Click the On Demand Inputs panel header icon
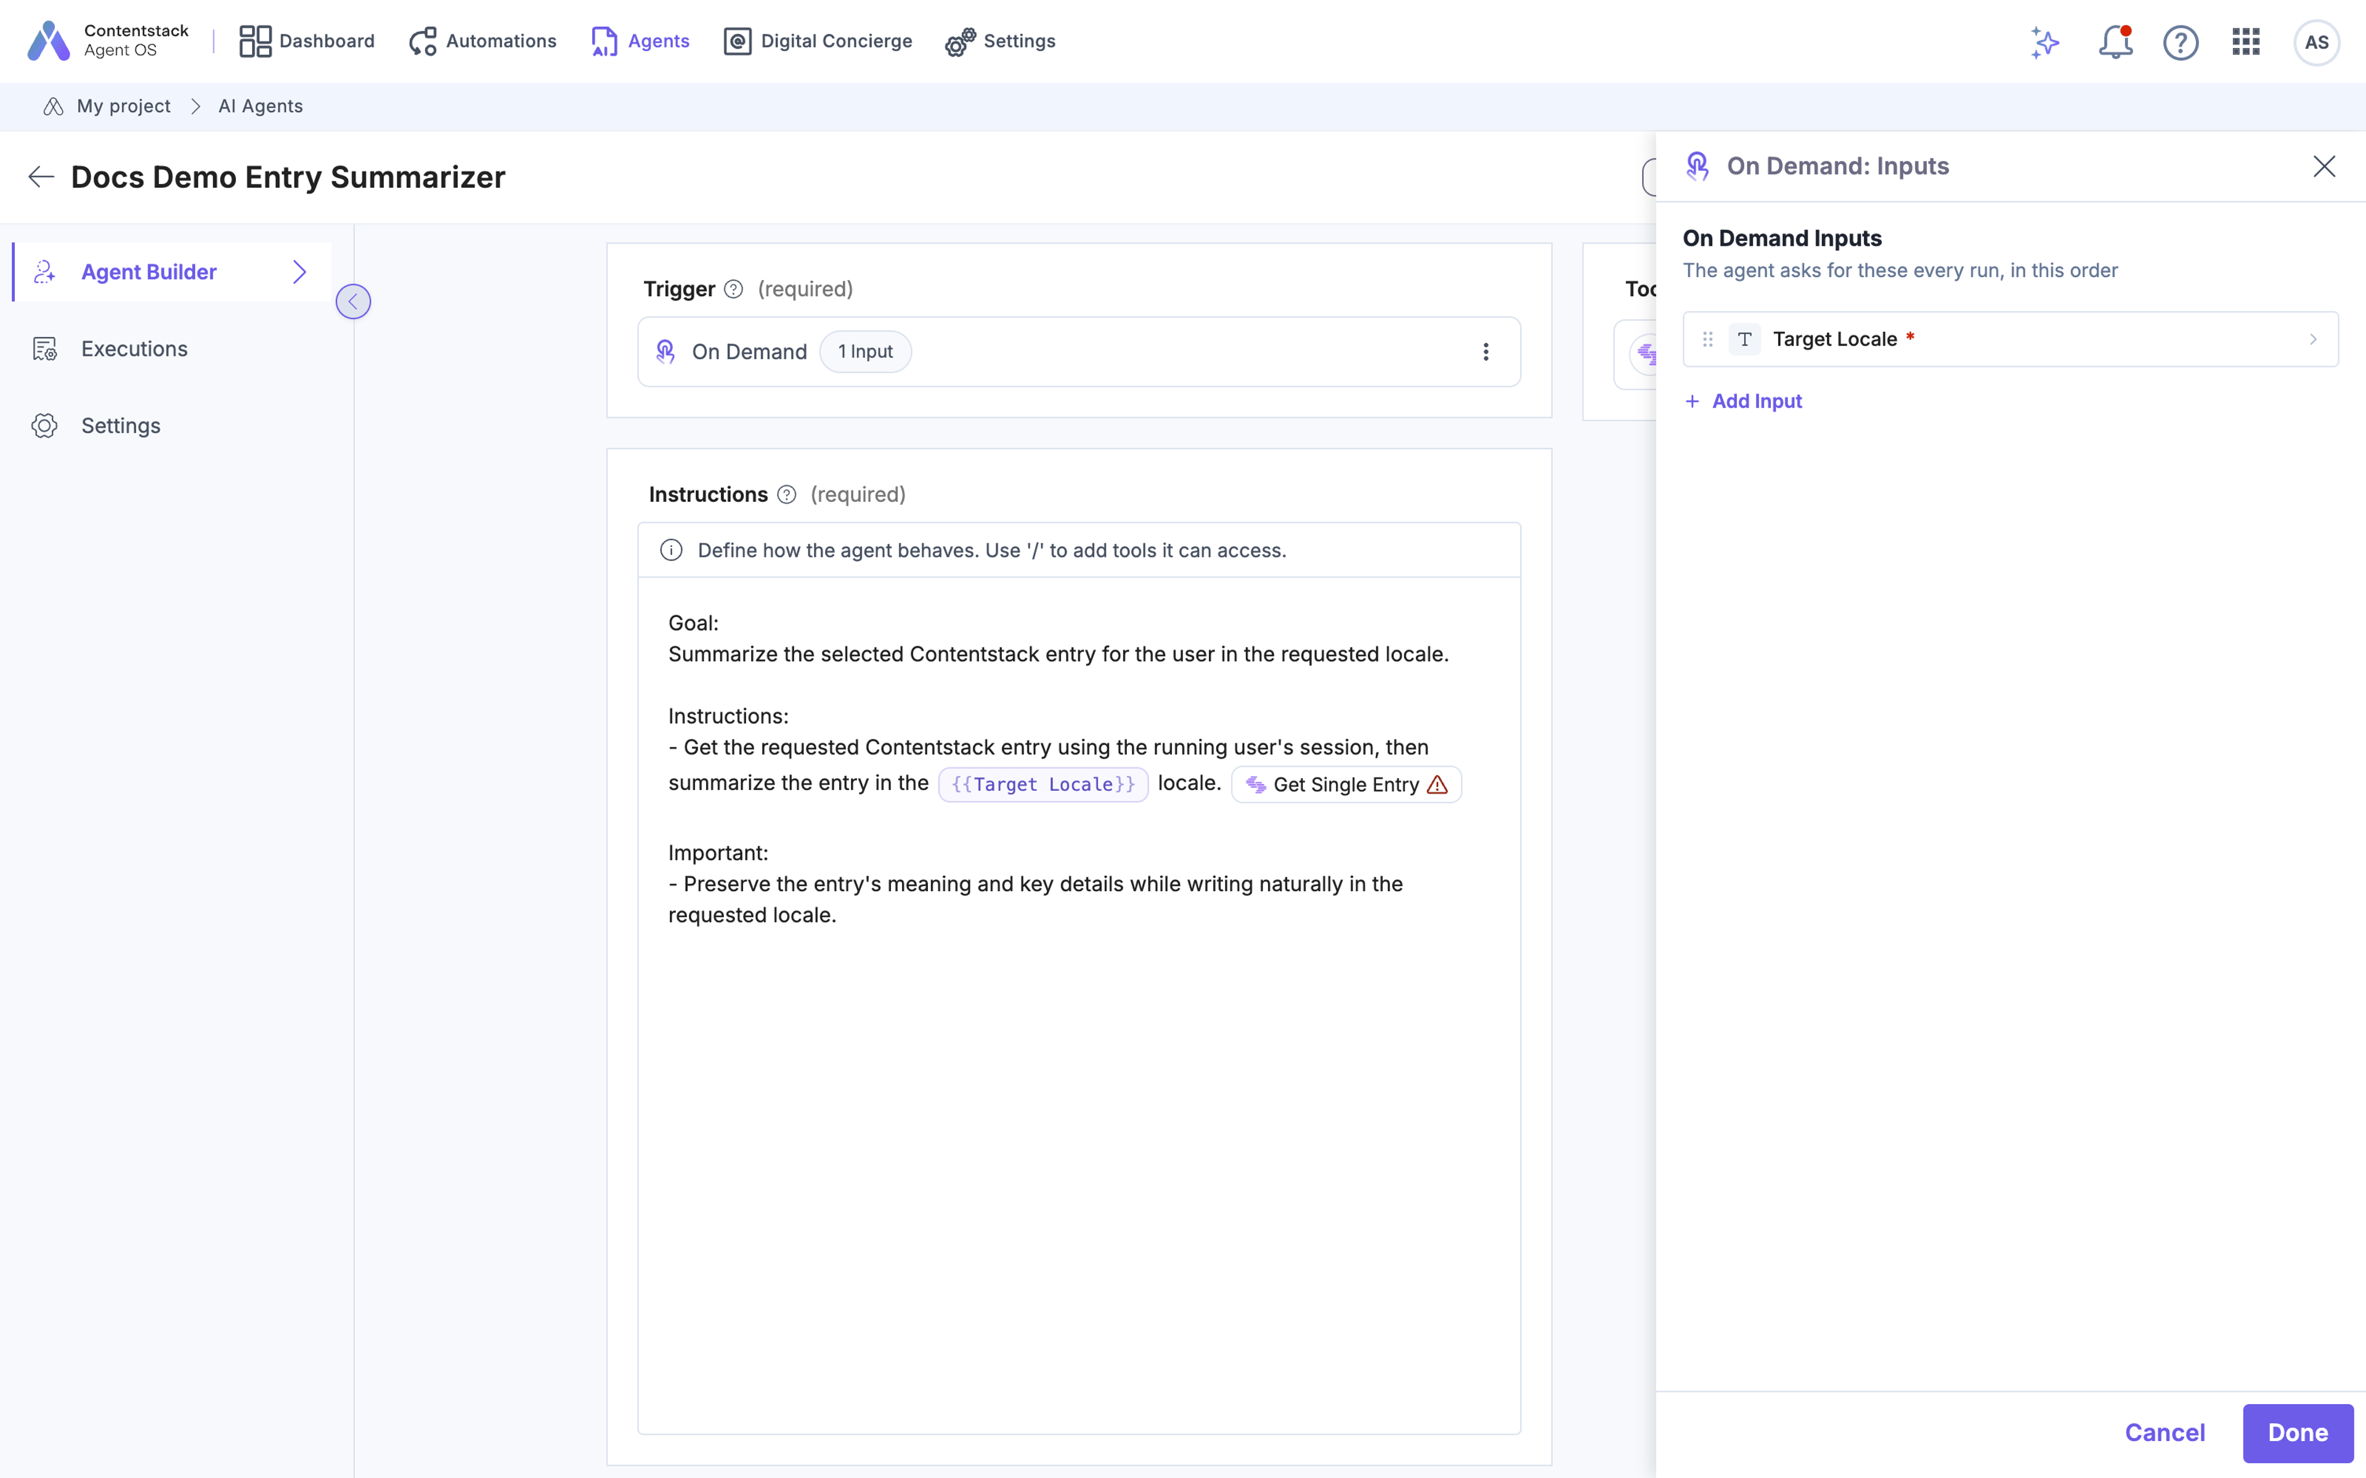2366x1478 pixels. pos(1697,166)
